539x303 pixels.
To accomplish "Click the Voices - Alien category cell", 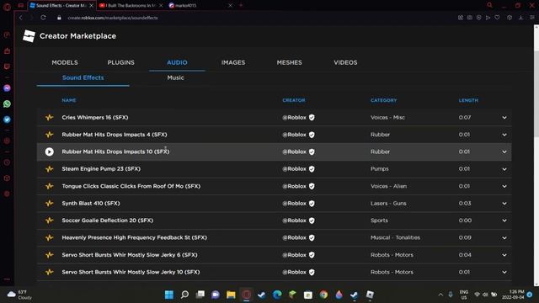I will [x=388, y=186].
